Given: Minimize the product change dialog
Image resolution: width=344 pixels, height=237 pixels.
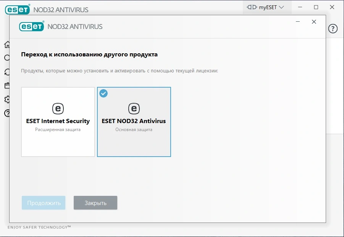Looking at the screenshot, I should [x=298, y=22].
